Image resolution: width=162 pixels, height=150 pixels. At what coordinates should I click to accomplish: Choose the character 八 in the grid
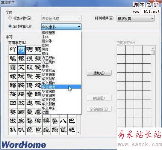[x=63, y=121]
